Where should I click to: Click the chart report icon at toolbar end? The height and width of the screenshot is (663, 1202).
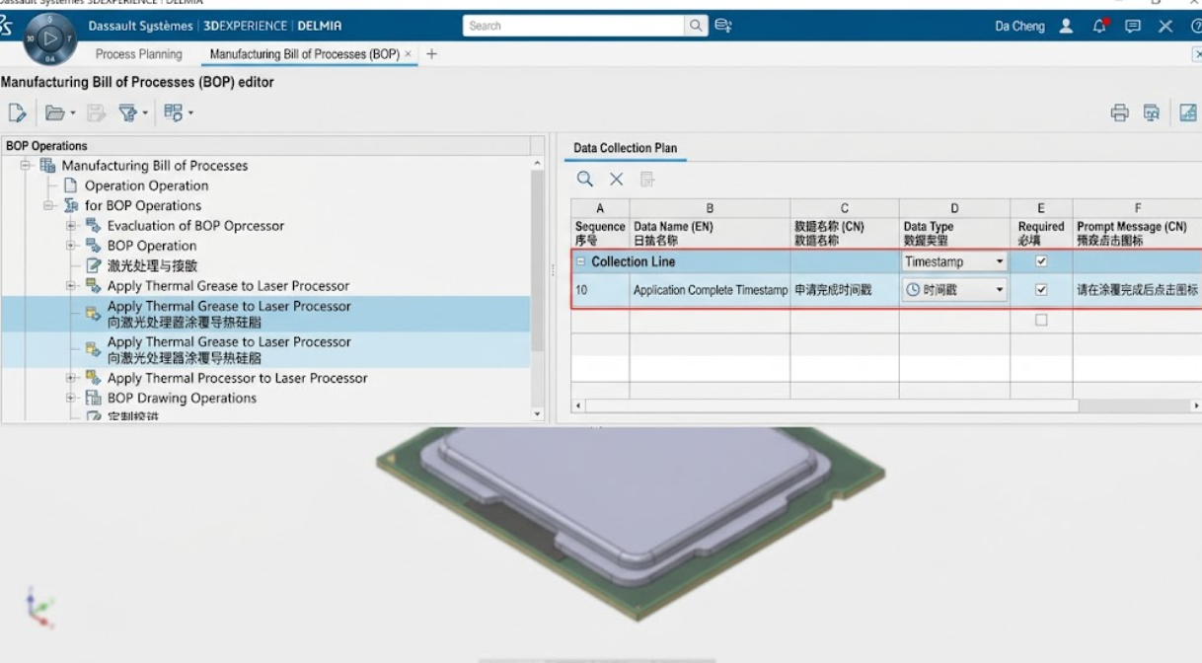[1188, 112]
